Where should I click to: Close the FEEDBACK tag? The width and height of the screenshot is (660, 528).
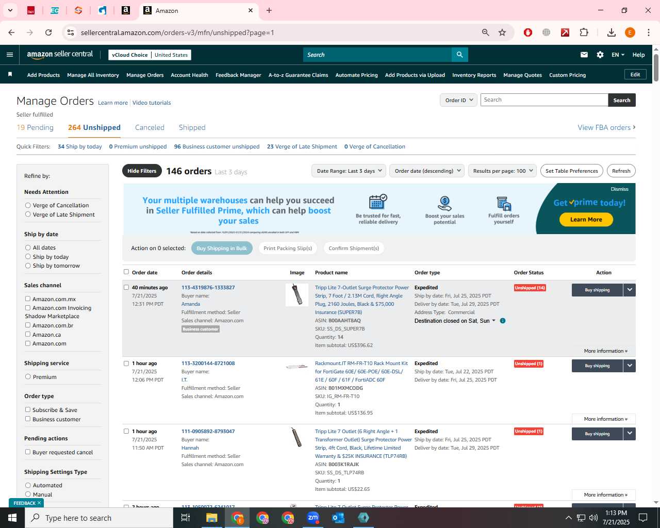pos(39,503)
